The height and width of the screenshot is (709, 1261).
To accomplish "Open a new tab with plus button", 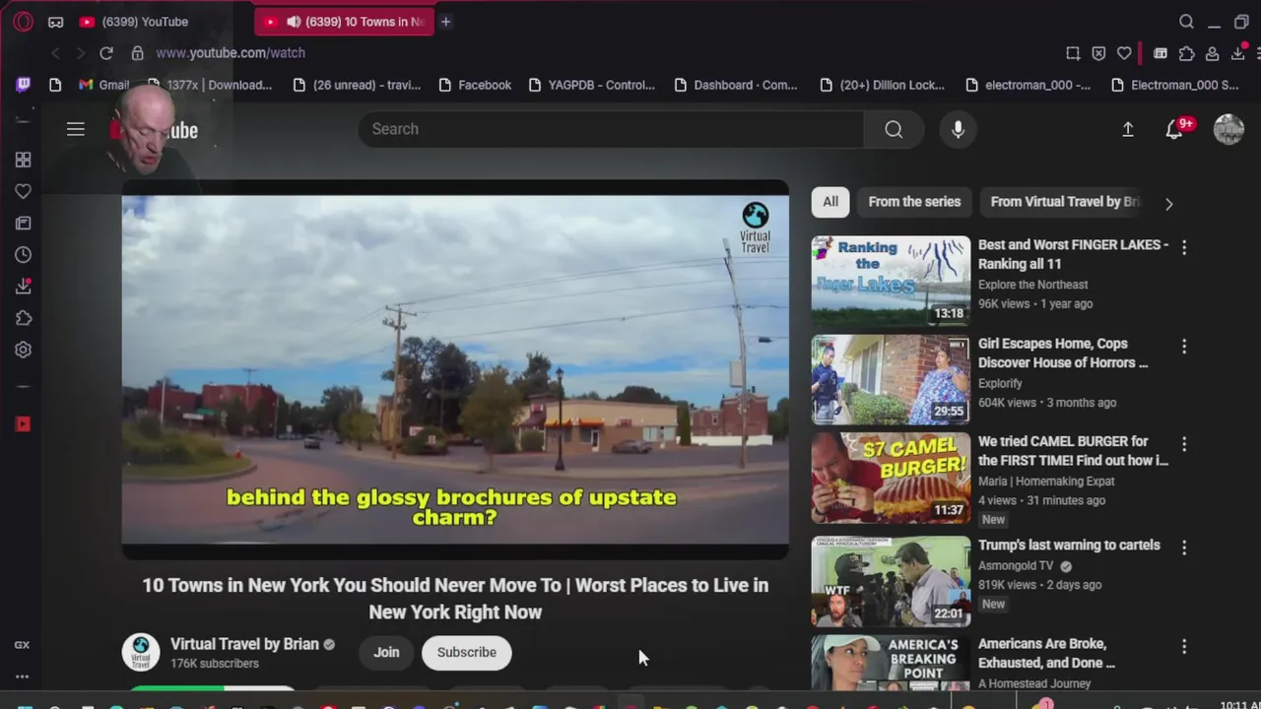I will pos(445,22).
